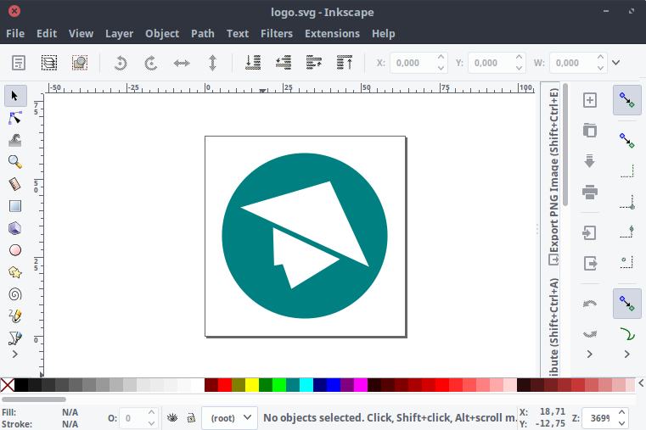646x430 pixels.
Task: Click the Save document icon
Action: tap(590, 161)
